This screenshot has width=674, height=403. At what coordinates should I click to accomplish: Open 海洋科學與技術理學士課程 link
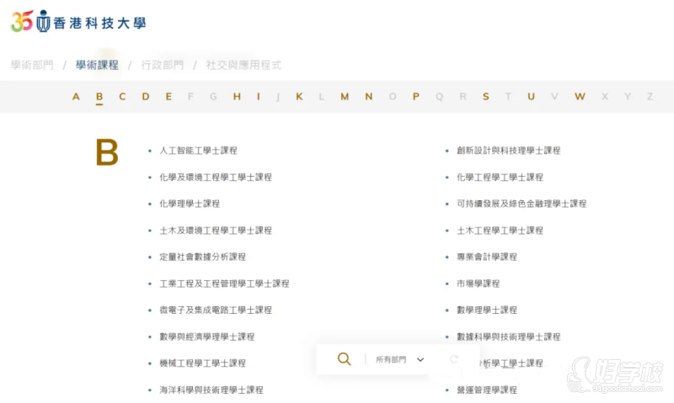(x=211, y=390)
